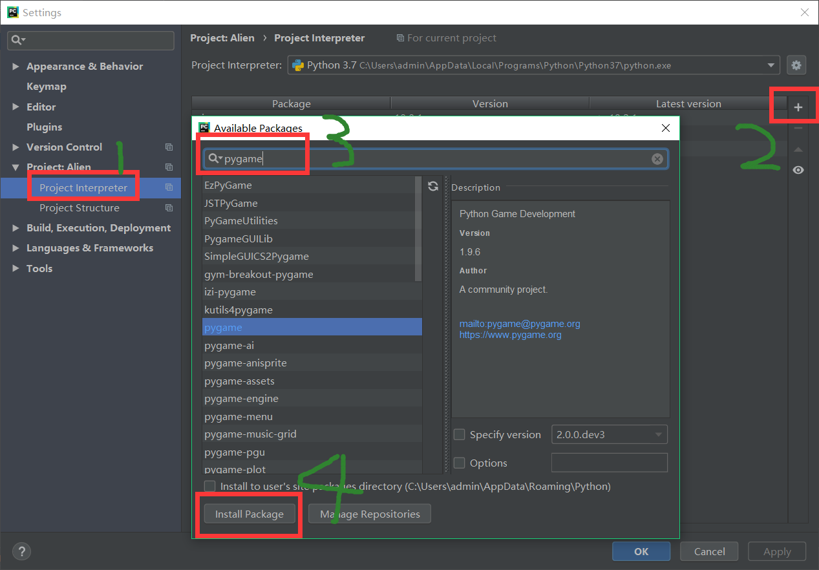The height and width of the screenshot is (570, 819).
Task: Click the Settings search field
Action: (x=90, y=40)
